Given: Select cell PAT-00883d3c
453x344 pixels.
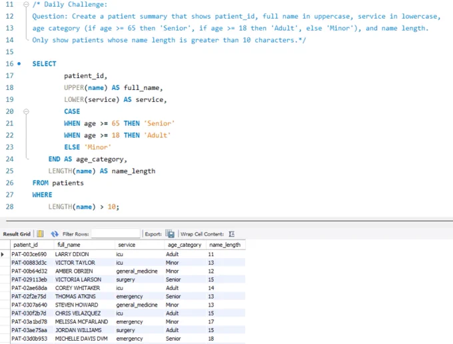Looking at the screenshot, I should coord(29,263).
